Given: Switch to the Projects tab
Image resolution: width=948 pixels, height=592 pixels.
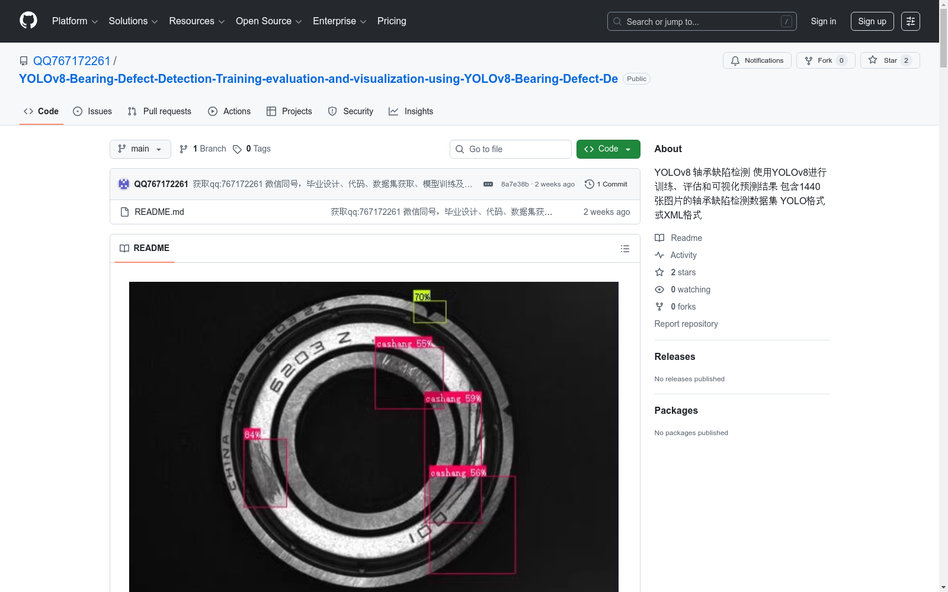Looking at the screenshot, I should click(x=289, y=111).
